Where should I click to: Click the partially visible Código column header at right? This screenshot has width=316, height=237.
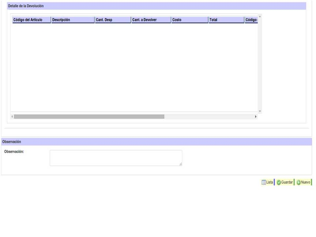pos(251,20)
